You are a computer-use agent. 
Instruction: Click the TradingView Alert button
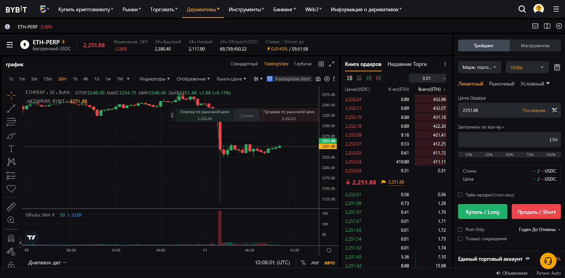[x=289, y=79]
